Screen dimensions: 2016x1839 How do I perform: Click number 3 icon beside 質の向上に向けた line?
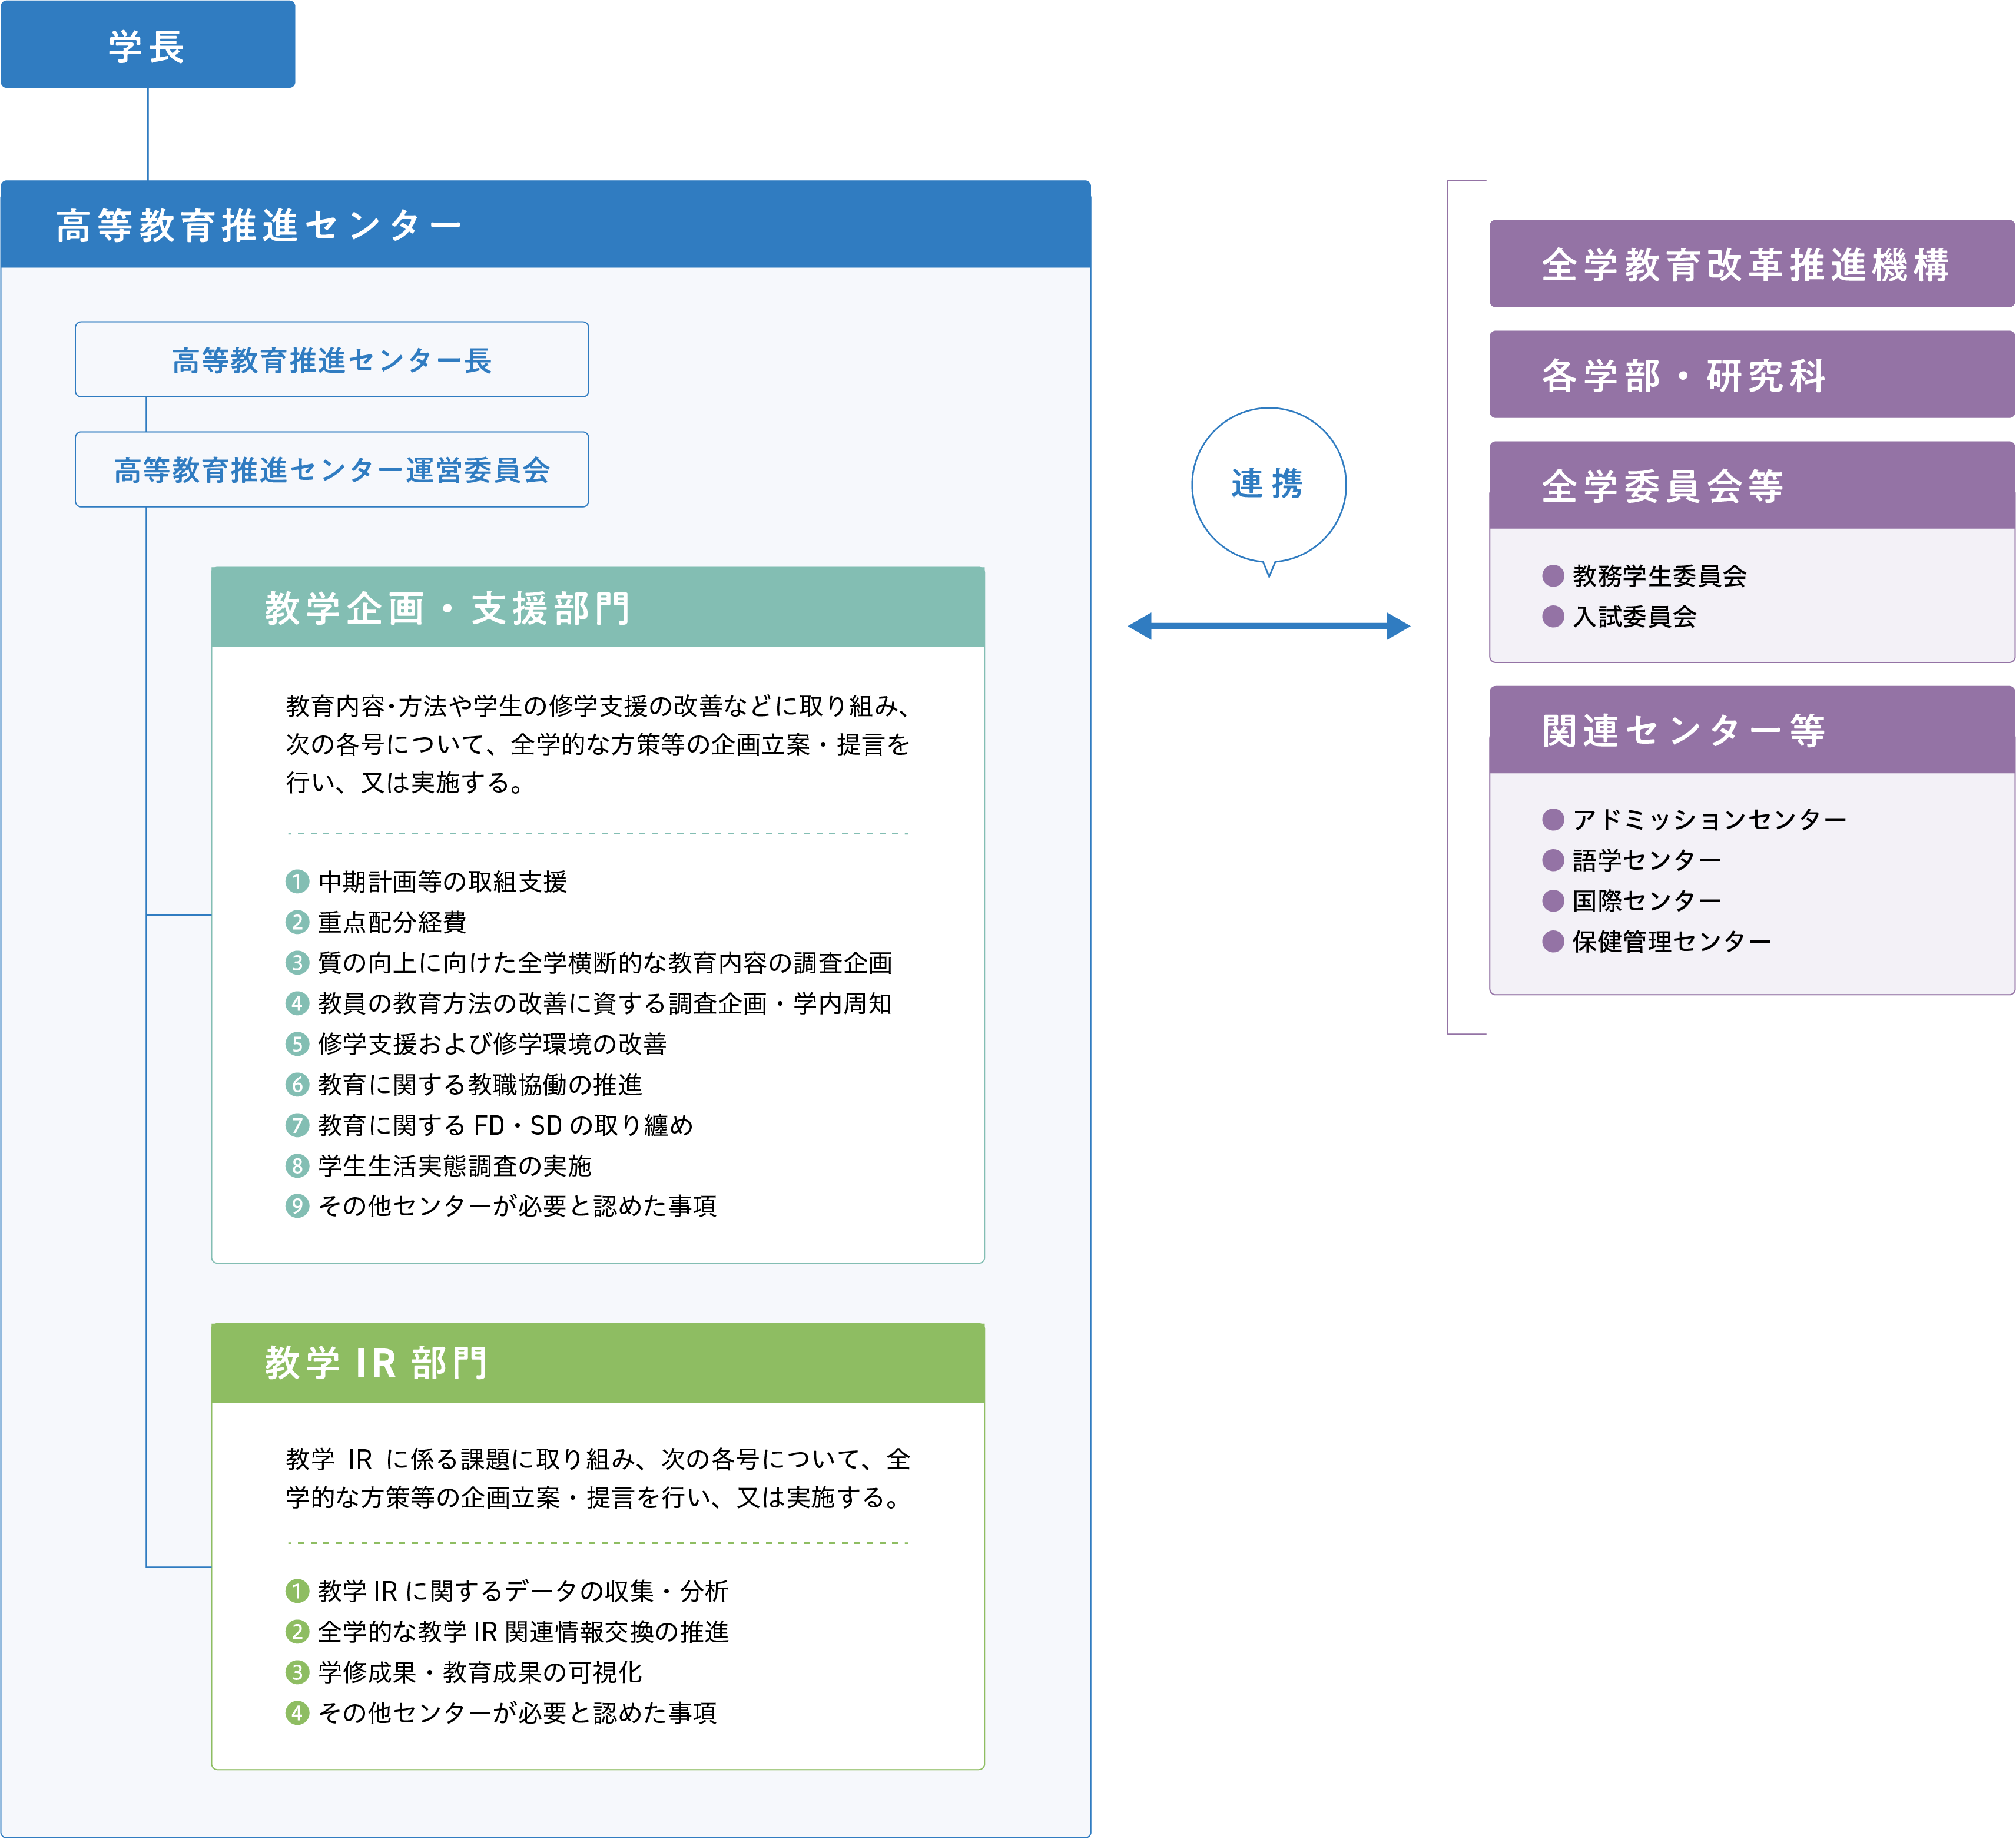tap(297, 963)
